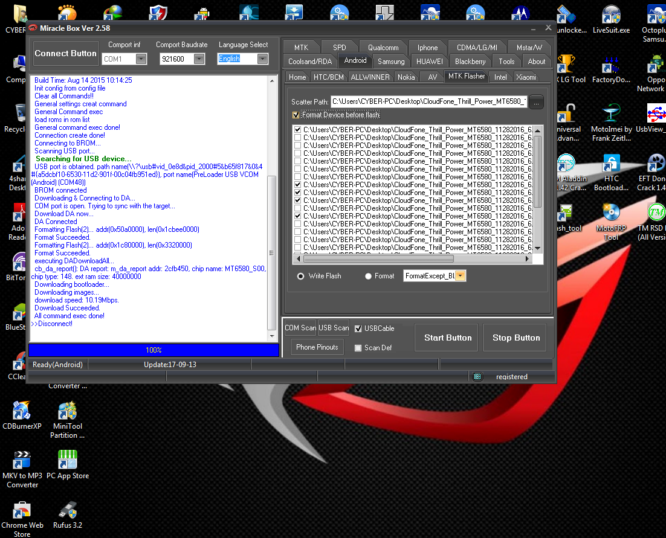Image resolution: width=666 pixels, height=538 pixels.
Task: Switch to the MTK tab
Action: point(301,48)
